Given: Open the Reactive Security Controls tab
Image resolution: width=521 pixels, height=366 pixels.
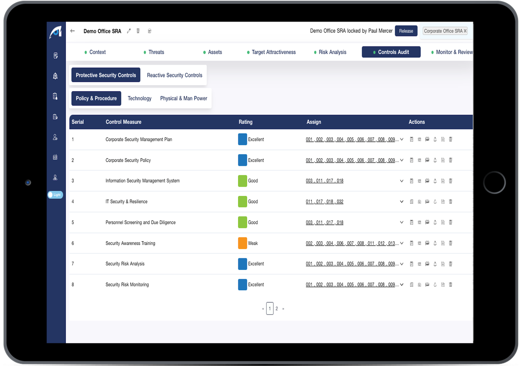Looking at the screenshot, I should (174, 75).
